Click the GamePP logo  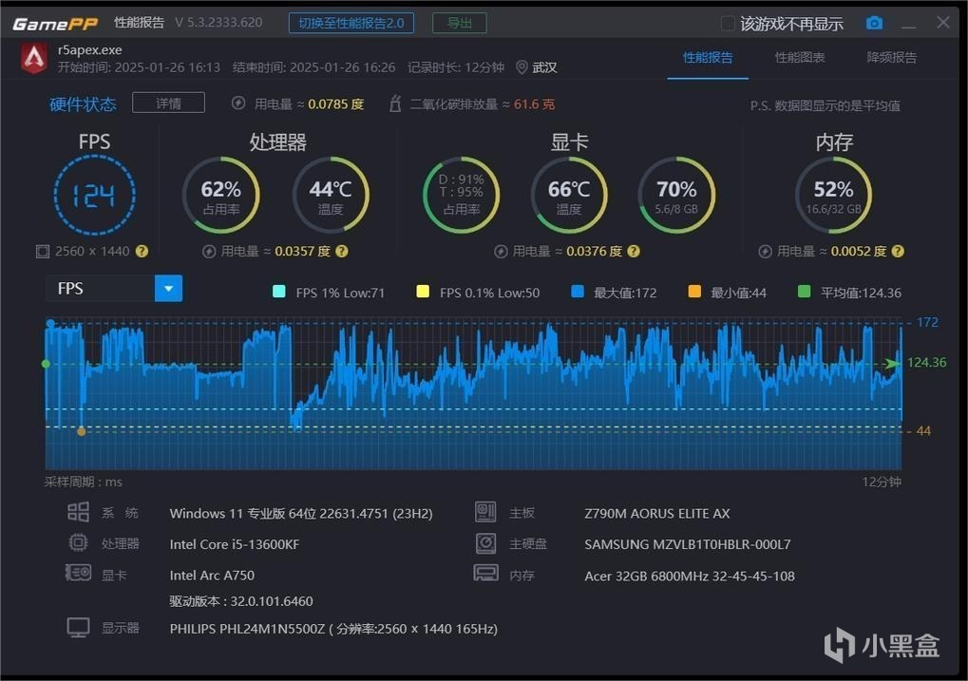[55, 24]
